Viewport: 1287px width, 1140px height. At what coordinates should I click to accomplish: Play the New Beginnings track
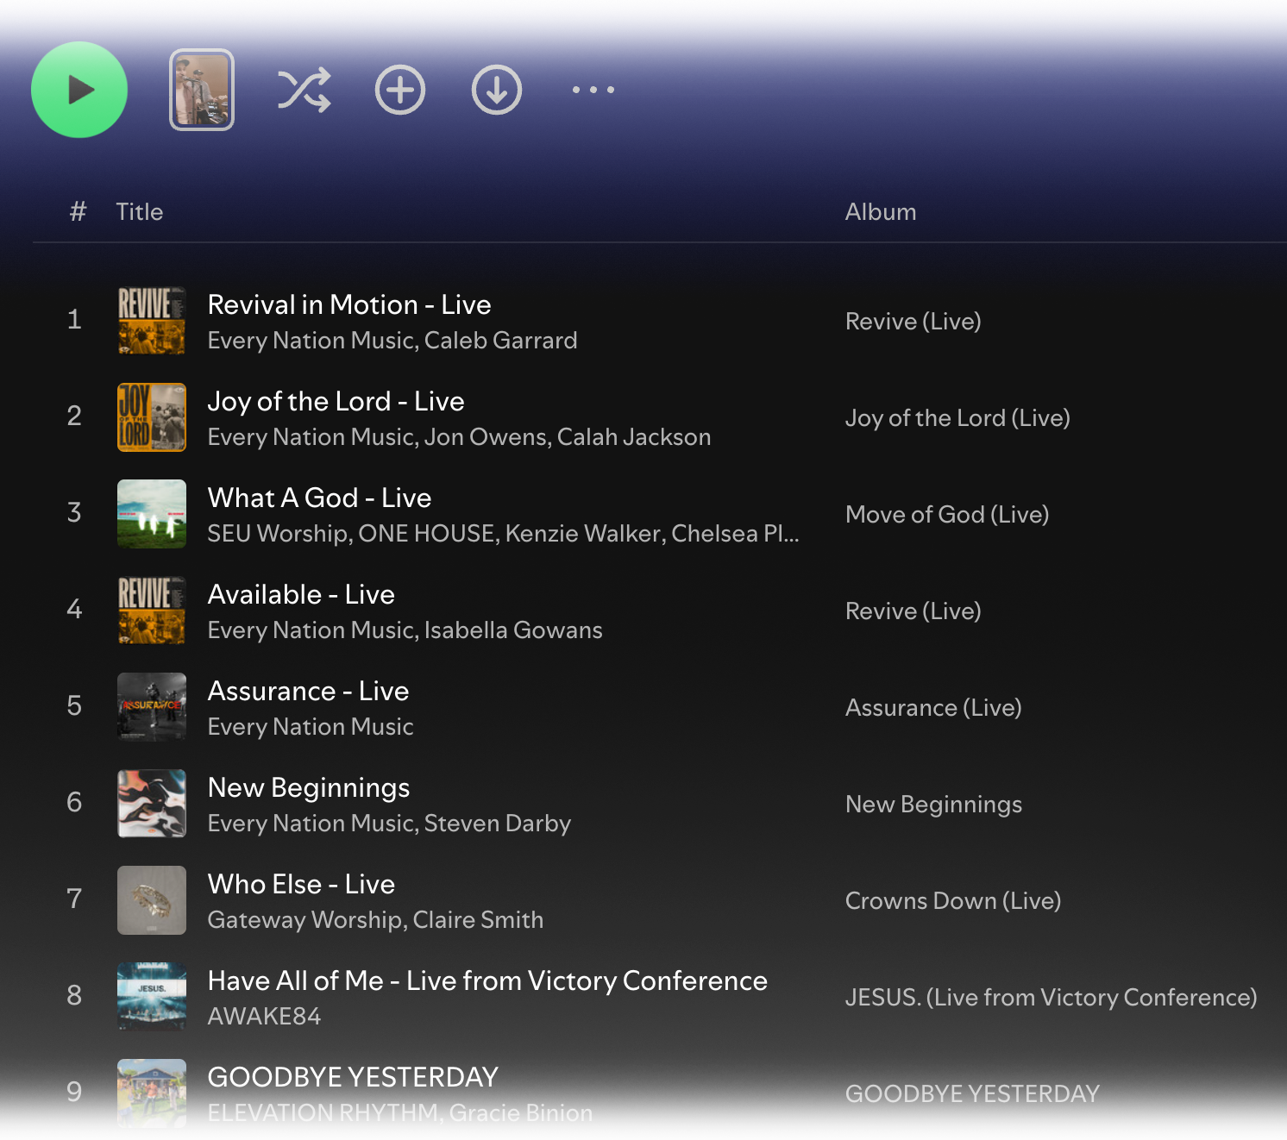(x=309, y=788)
